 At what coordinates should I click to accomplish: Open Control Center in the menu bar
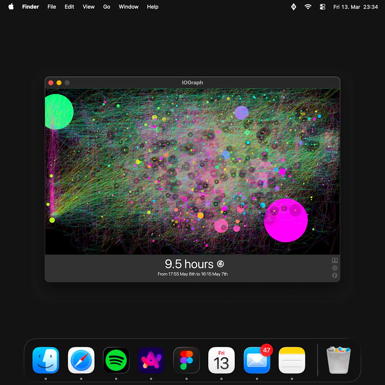[322, 7]
